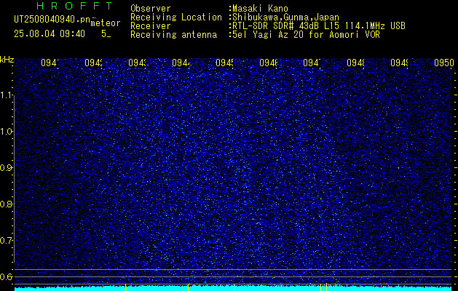
Task: Click the 0.7 frequency axis label
Action: point(6,240)
